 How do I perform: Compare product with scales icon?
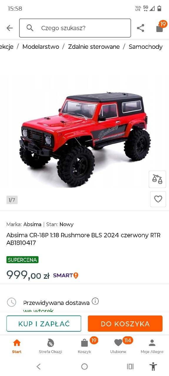158,179
